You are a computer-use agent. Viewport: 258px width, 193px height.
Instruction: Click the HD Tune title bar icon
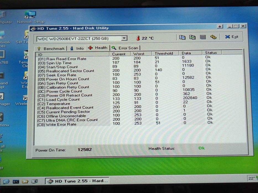click(33, 29)
